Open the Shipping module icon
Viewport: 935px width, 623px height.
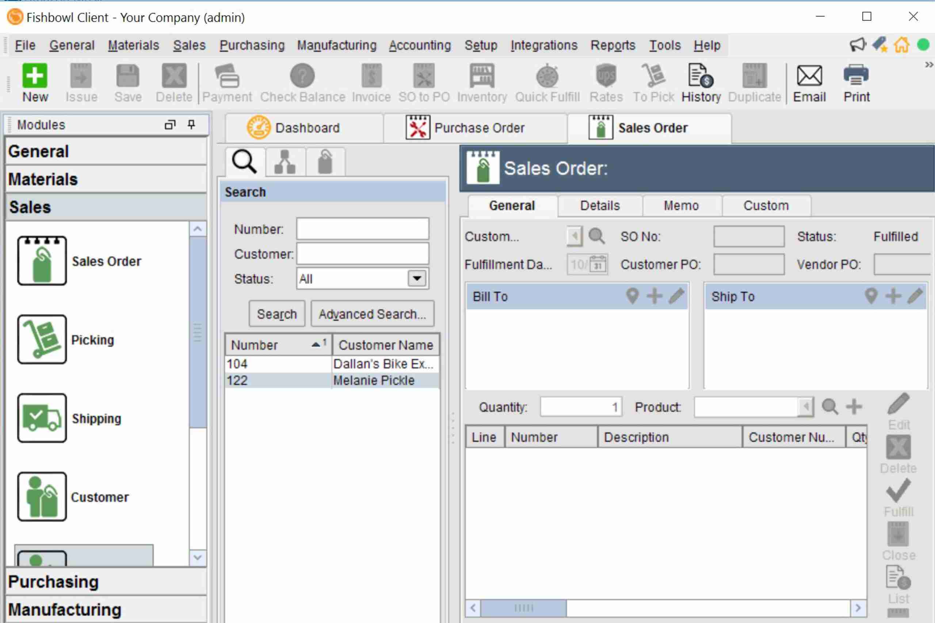click(42, 418)
